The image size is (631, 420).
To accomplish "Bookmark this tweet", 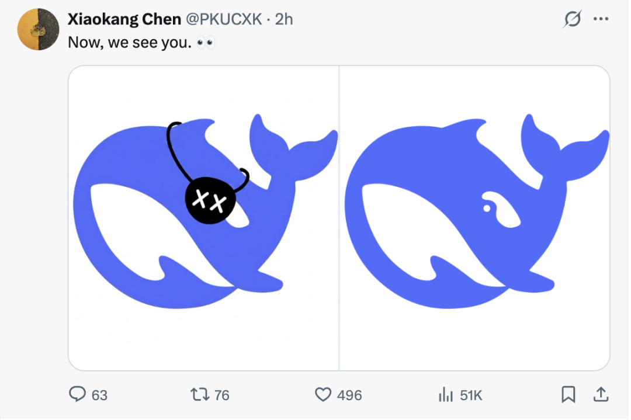I will click(568, 395).
